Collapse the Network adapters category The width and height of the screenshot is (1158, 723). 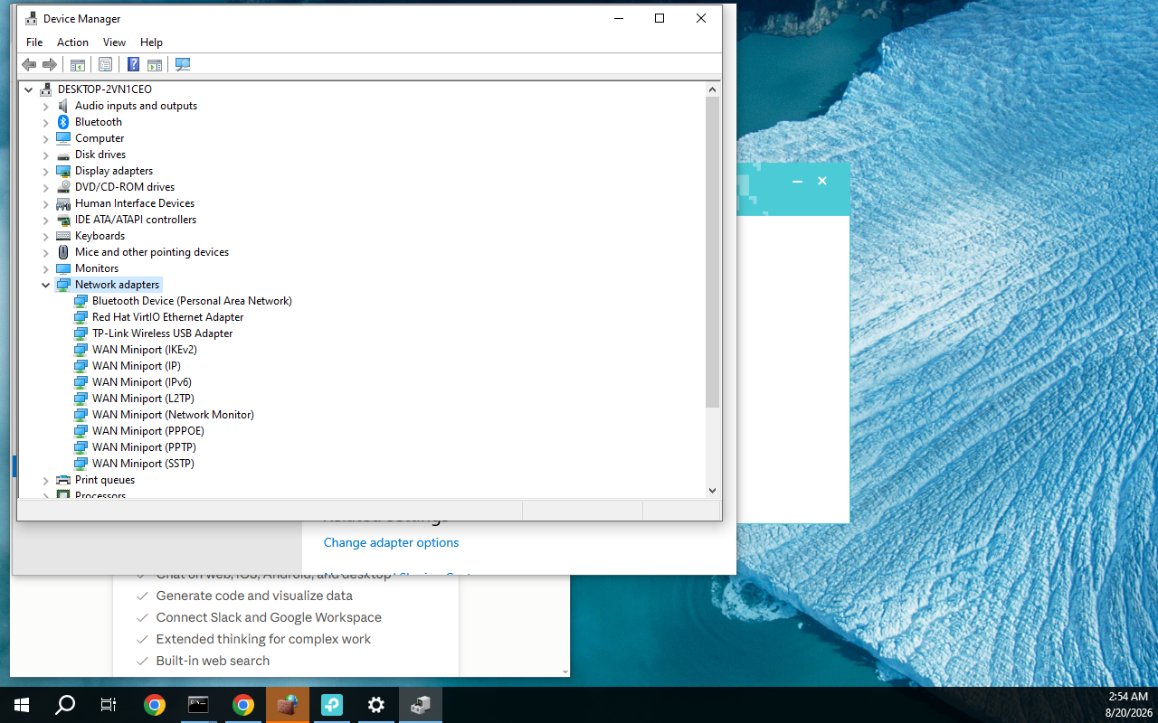pos(45,285)
